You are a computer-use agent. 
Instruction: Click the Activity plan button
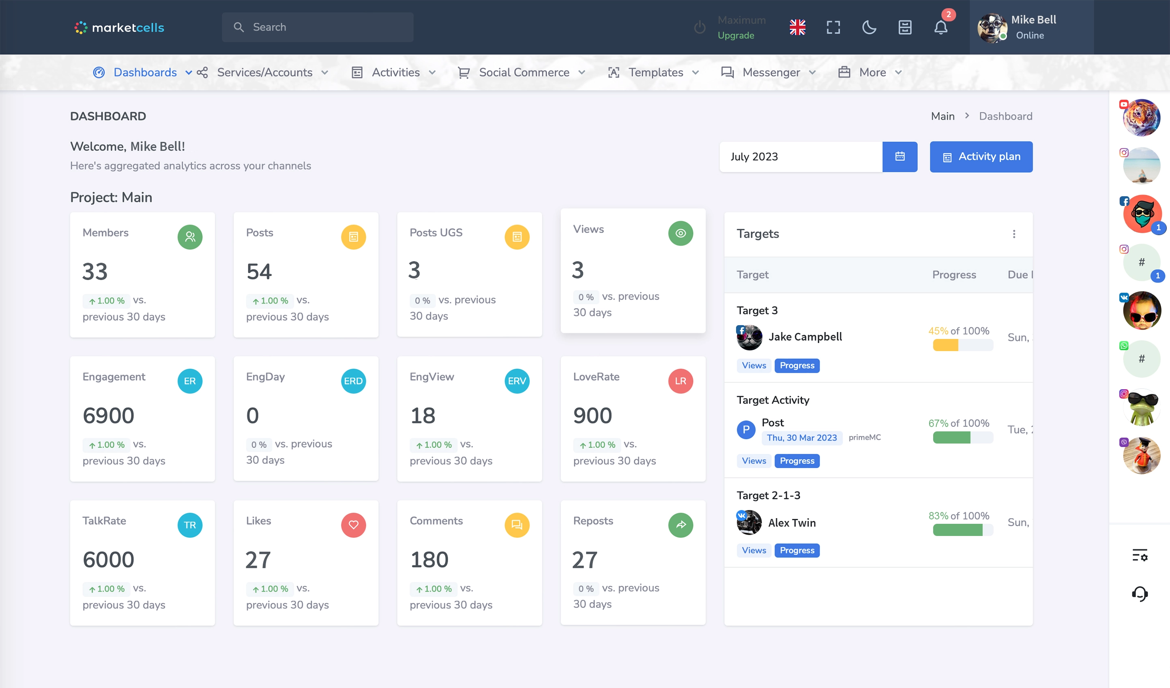[x=981, y=156]
